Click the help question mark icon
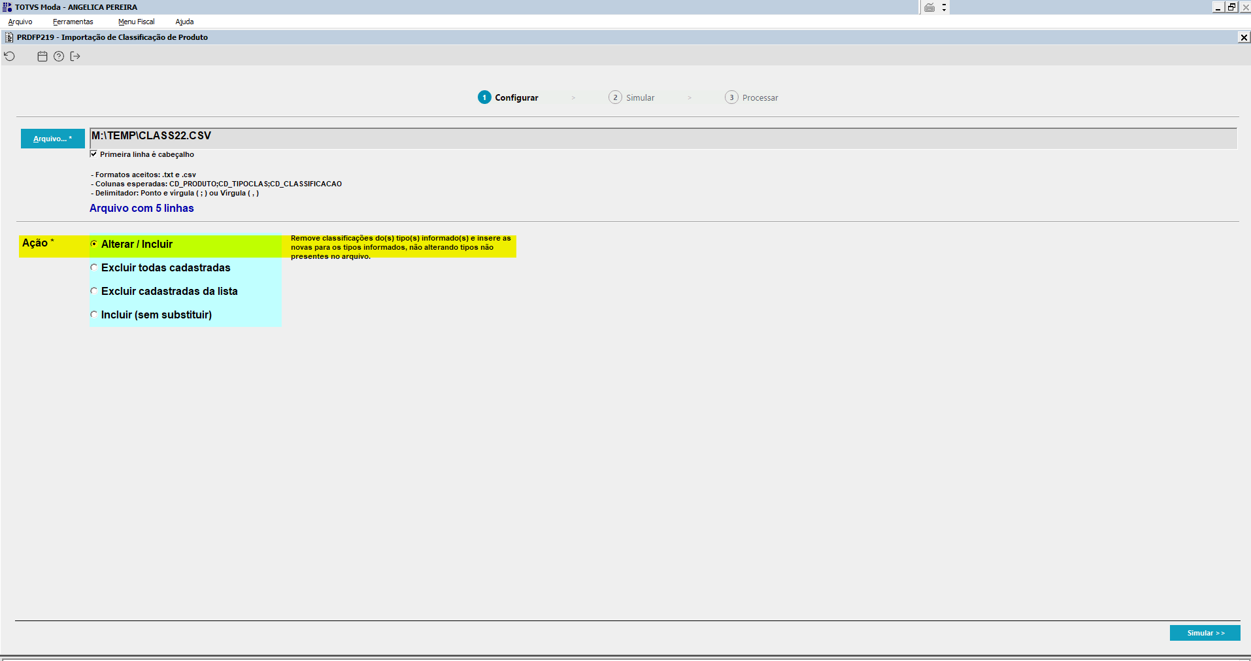 pos(59,56)
